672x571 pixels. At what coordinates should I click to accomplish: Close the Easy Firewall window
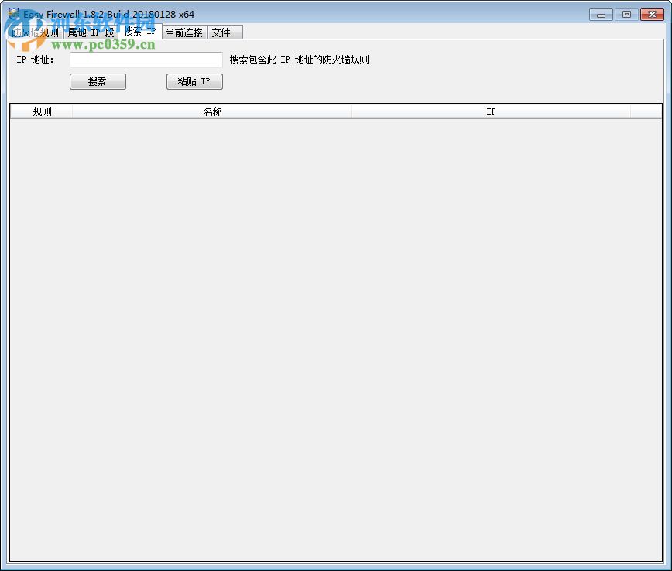[652, 14]
